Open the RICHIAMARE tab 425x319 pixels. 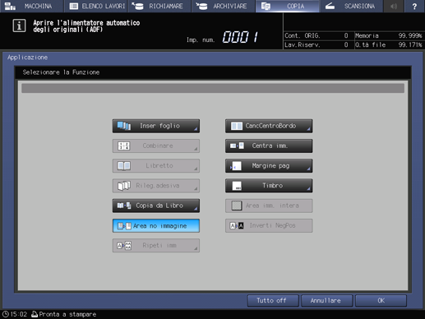tap(159, 6)
